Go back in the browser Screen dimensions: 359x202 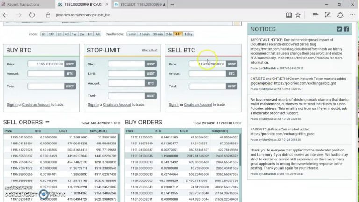pyautogui.click(x=5, y=15)
